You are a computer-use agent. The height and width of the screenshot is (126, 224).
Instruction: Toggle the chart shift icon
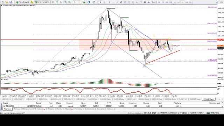tap(79, 2)
